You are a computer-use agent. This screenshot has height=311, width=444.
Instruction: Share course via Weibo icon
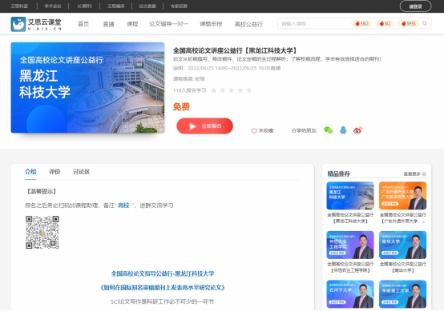pyautogui.click(x=357, y=130)
